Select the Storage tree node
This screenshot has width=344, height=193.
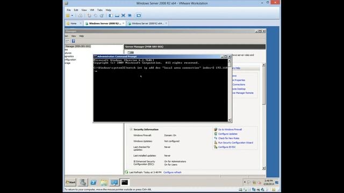coord(68,63)
